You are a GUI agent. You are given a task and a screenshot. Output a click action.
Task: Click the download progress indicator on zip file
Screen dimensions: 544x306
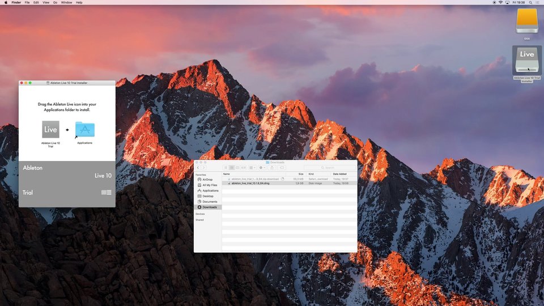tap(282, 179)
